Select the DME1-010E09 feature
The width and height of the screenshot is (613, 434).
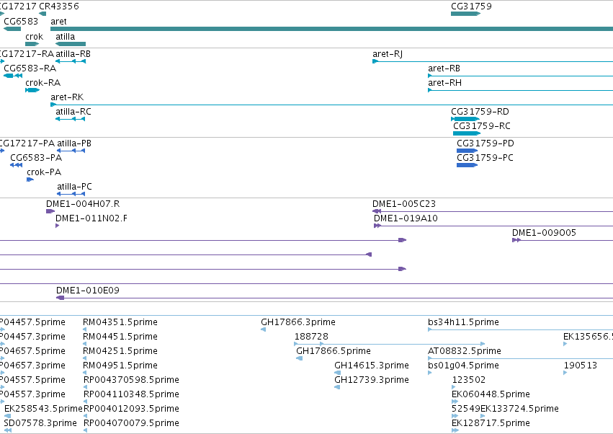pyautogui.click(x=334, y=298)
